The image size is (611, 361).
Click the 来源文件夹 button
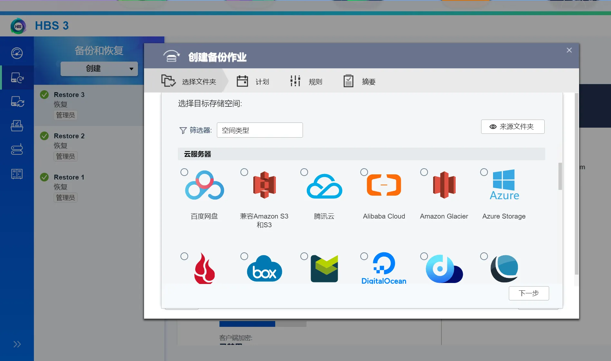click(512, 127)
